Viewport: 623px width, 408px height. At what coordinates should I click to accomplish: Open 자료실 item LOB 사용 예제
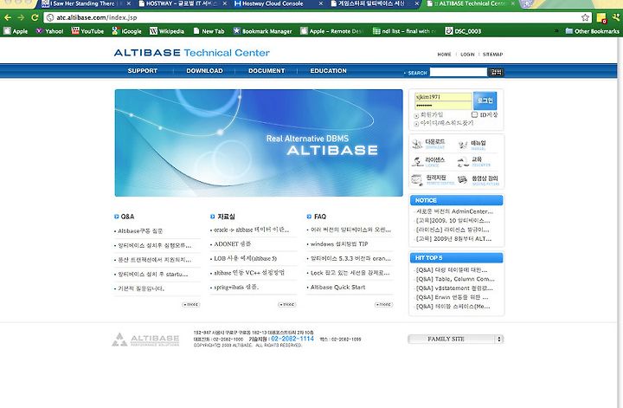point(245,258)
